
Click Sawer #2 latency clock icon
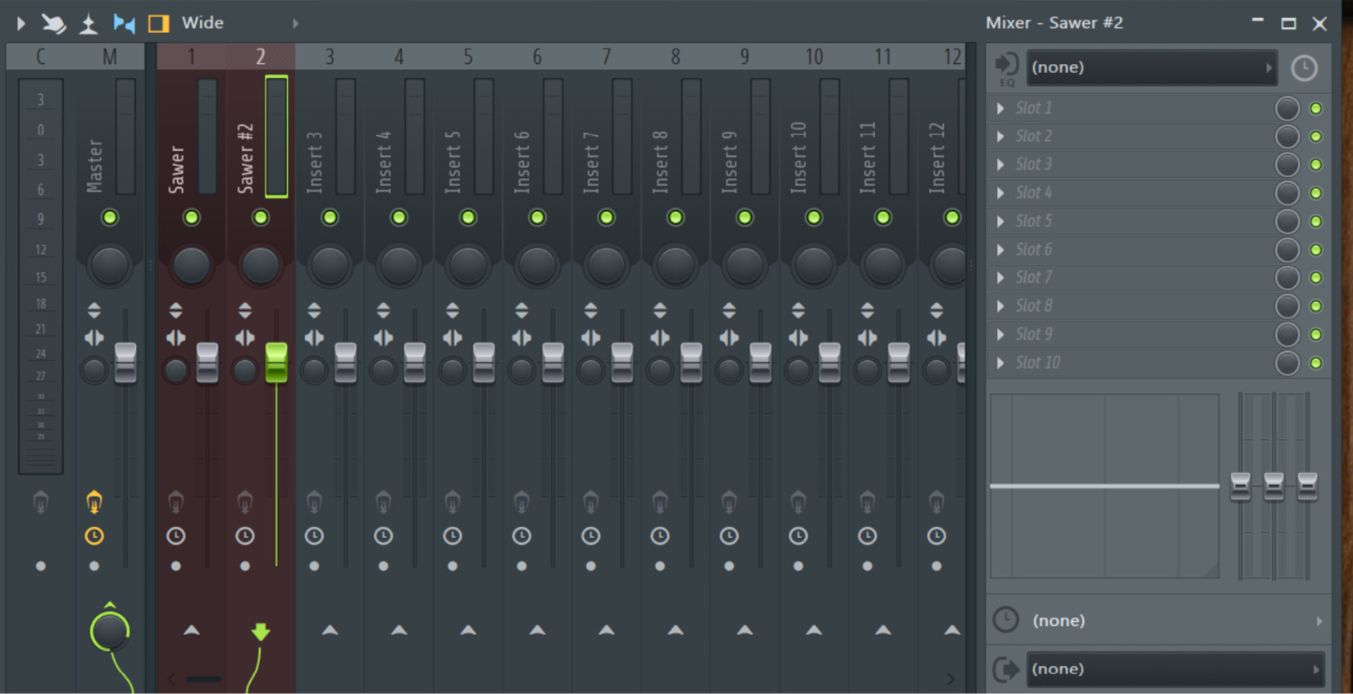point(244,536)
